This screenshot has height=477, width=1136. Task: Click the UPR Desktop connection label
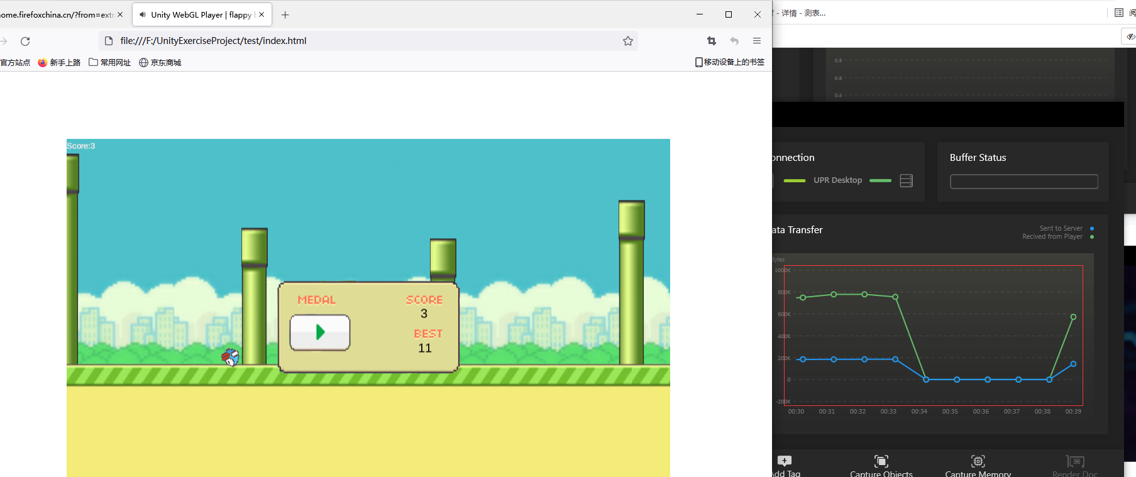(x=837, y=180)
